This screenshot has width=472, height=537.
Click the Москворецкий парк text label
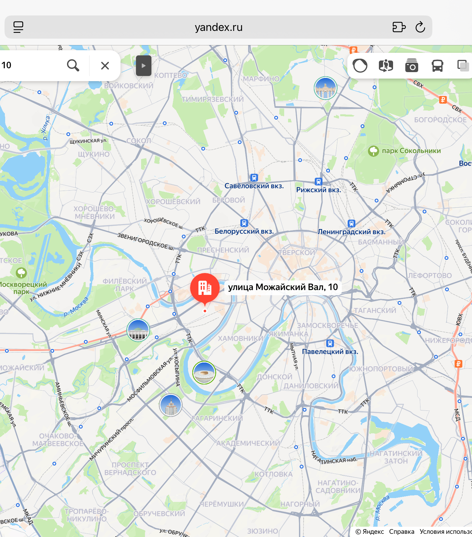pos(22,288)
